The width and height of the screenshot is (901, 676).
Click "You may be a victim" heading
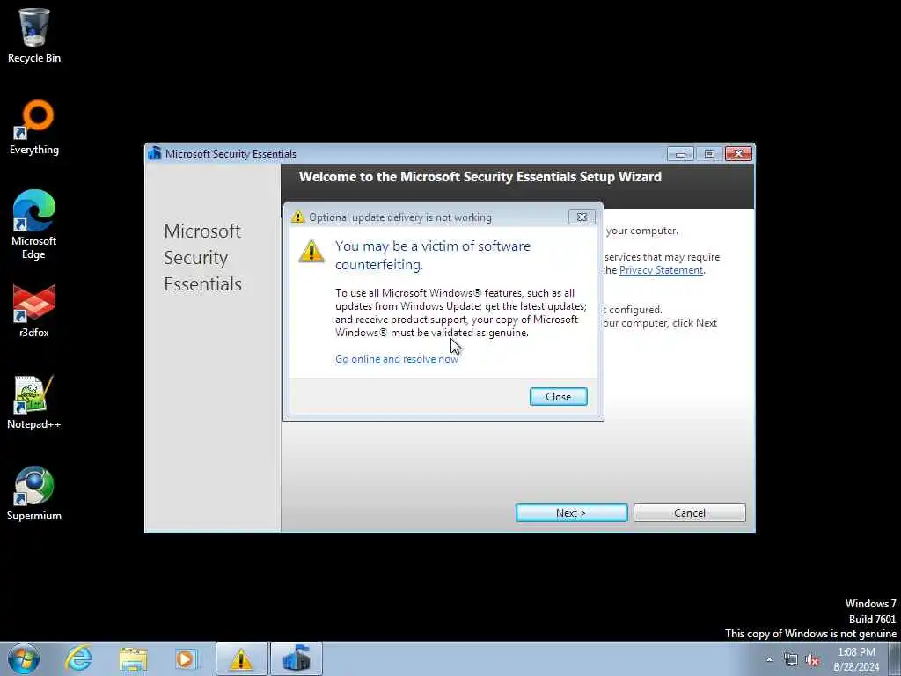tap(433, 255)
